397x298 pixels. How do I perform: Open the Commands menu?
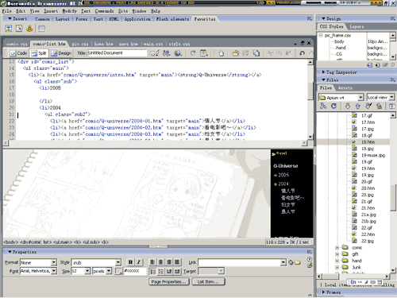104,11
